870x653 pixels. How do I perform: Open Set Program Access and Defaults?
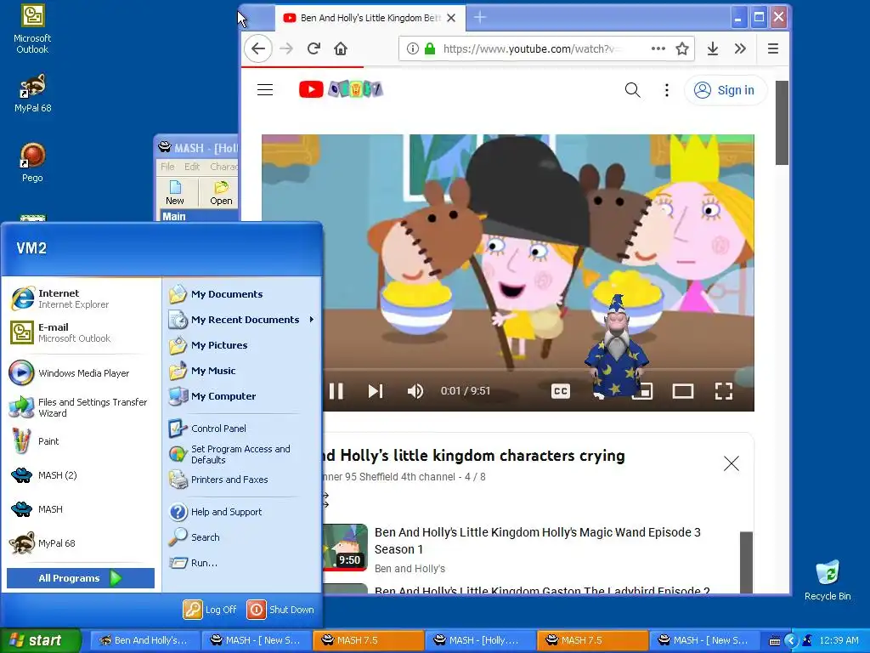(x=242, y=454)
